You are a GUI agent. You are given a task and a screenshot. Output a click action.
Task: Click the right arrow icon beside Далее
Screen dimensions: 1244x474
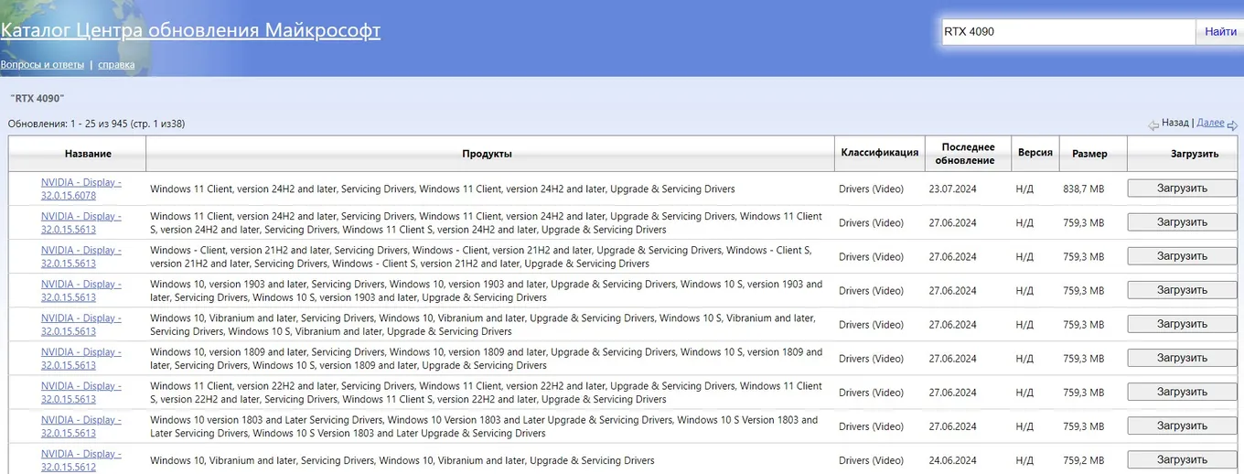click(x=1232, y=124)
